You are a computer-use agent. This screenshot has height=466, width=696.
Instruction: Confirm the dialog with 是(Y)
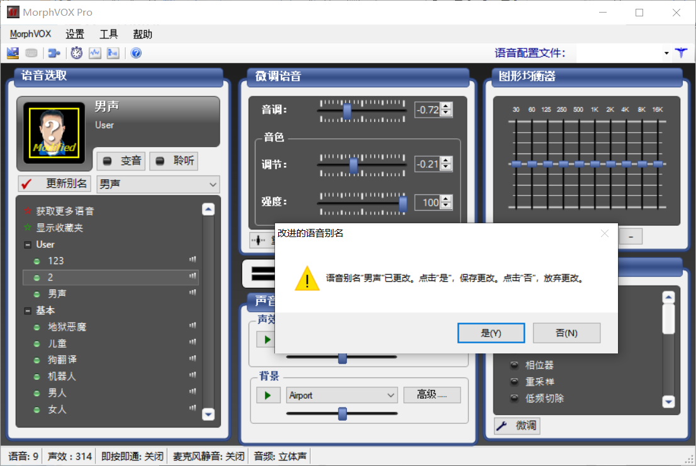point(491,333)
